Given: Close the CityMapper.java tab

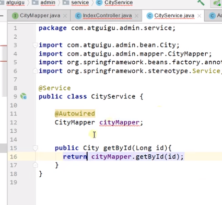Looking at the screenshot, I should pyautogui.click(x=65, y=16).
